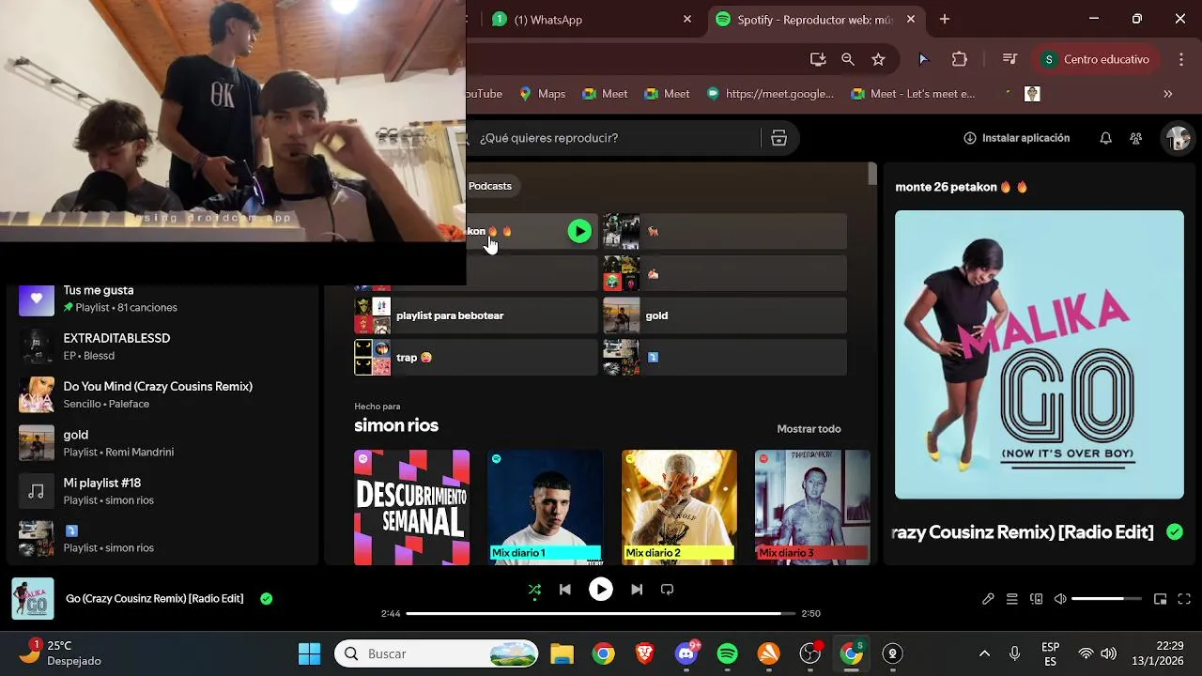
Task: Open EXTRADITABLESSD EP in library
Action: (162, 346)
